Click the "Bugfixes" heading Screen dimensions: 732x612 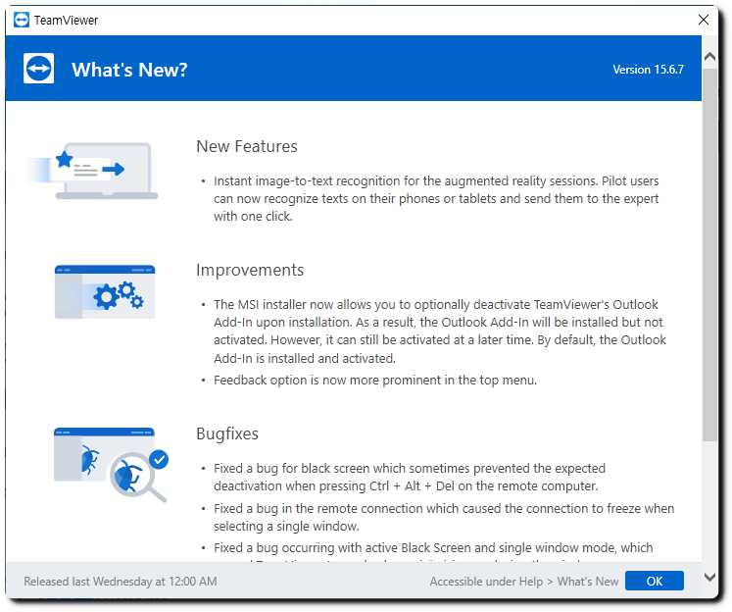point(227,433)
